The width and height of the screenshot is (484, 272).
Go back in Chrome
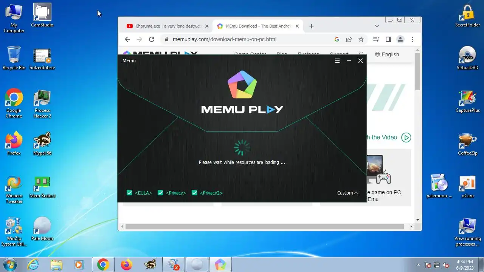127,39
